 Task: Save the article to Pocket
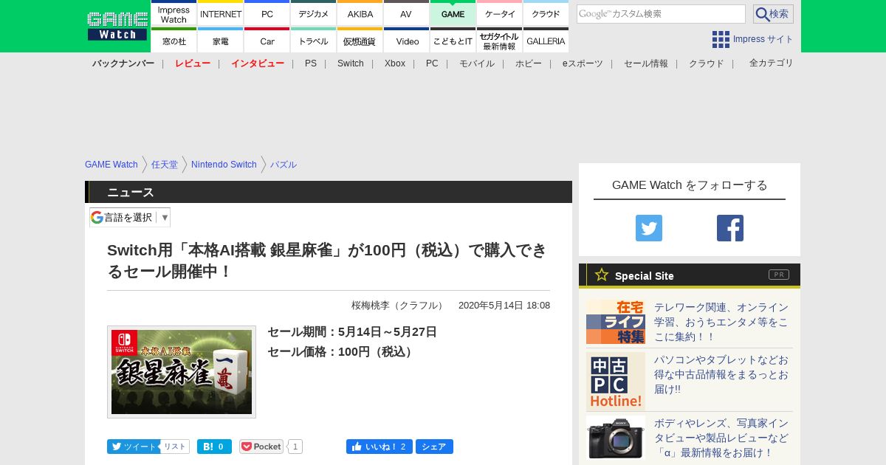[261, 447]
